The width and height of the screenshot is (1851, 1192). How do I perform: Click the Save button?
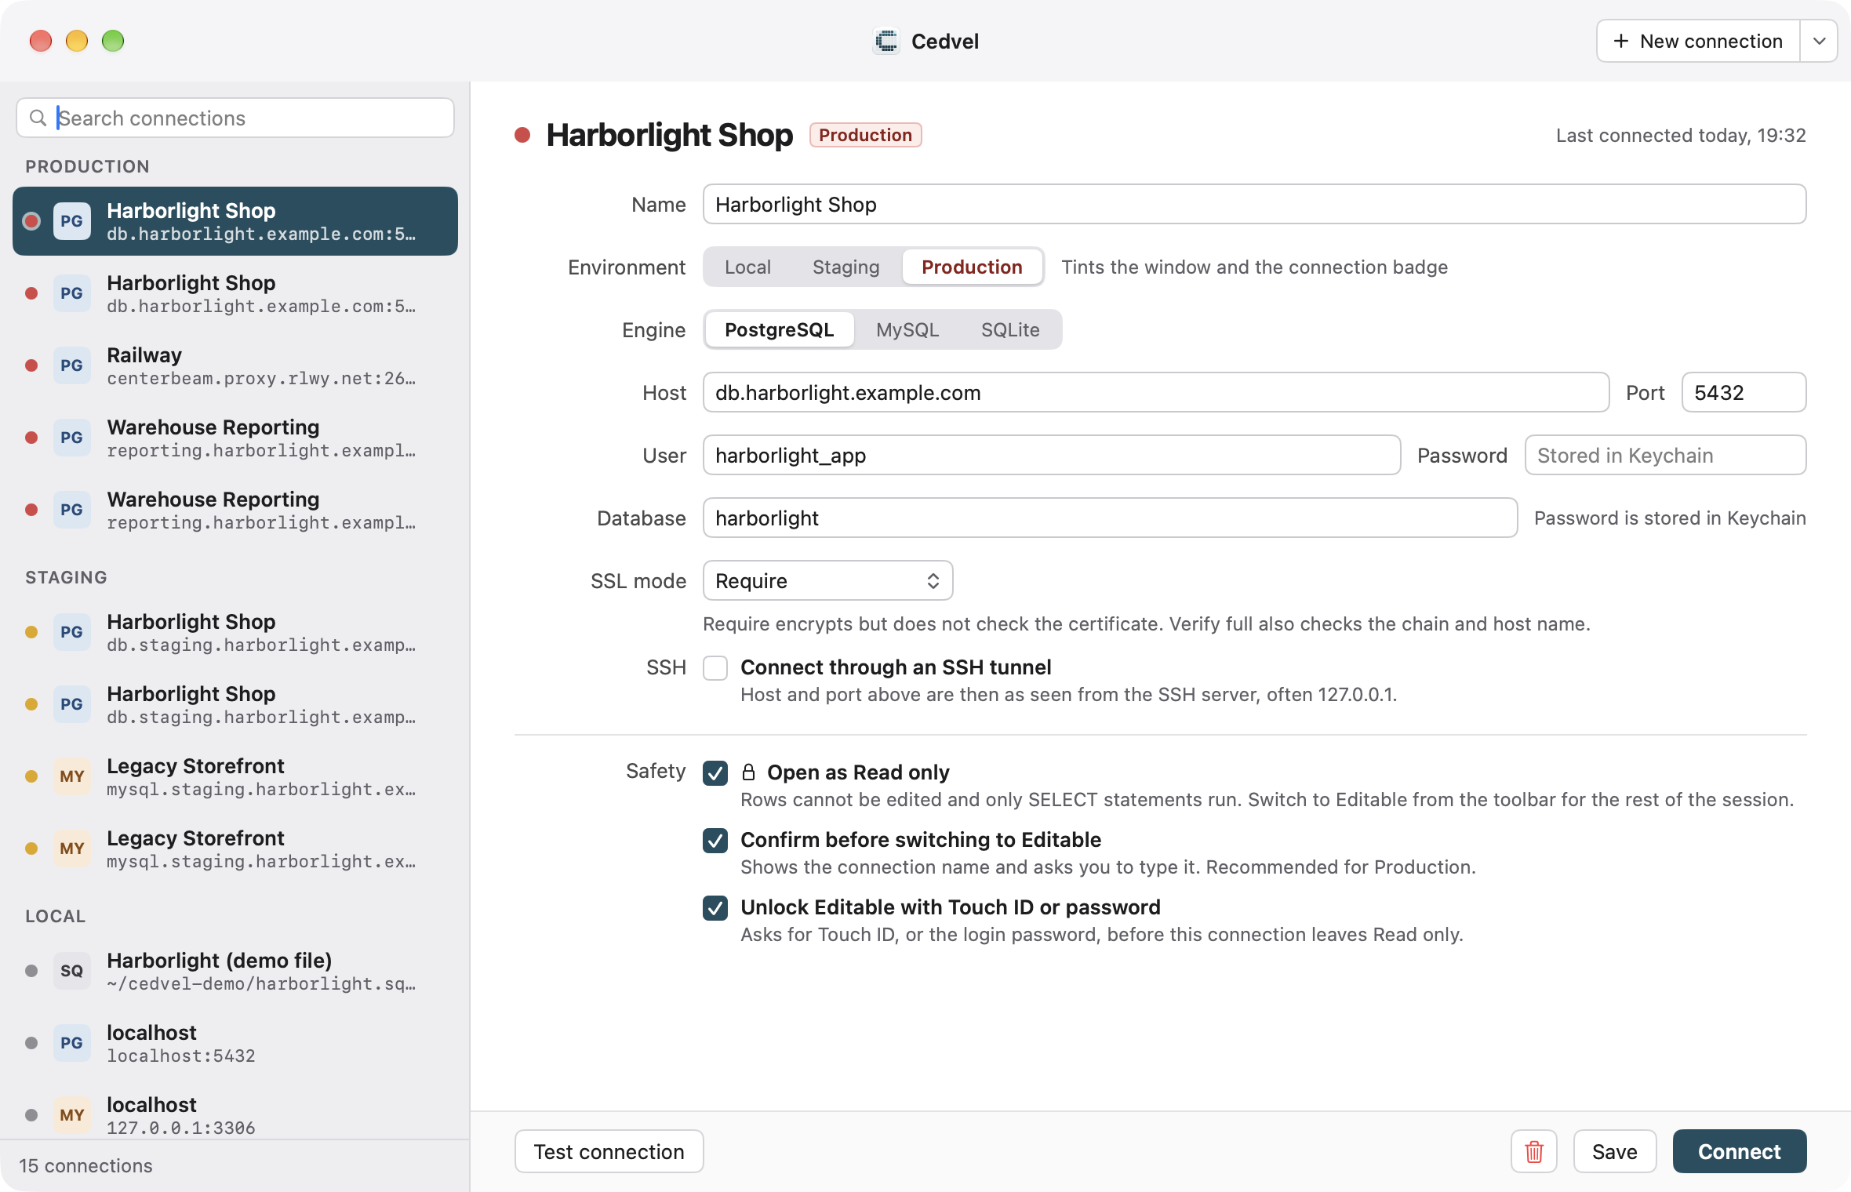[1614, 1151]
